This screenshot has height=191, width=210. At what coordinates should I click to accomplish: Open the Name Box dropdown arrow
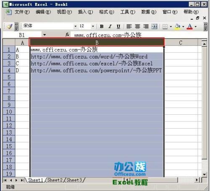[x=45, y=35]
